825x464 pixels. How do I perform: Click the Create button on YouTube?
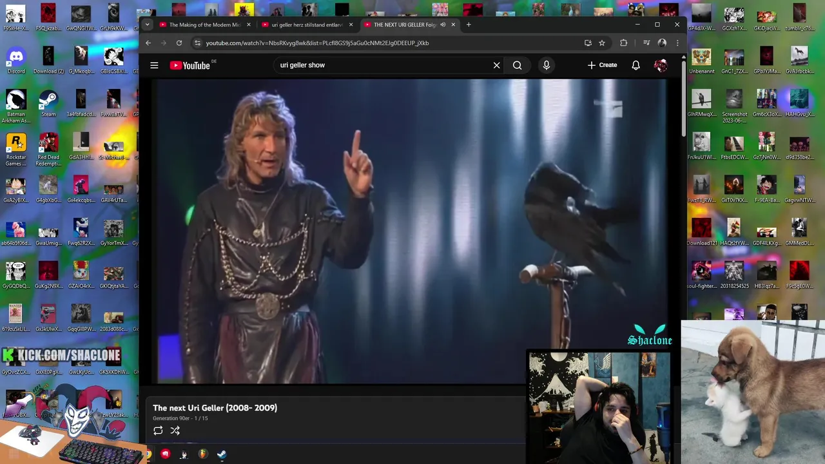click(x=602, y=65)
